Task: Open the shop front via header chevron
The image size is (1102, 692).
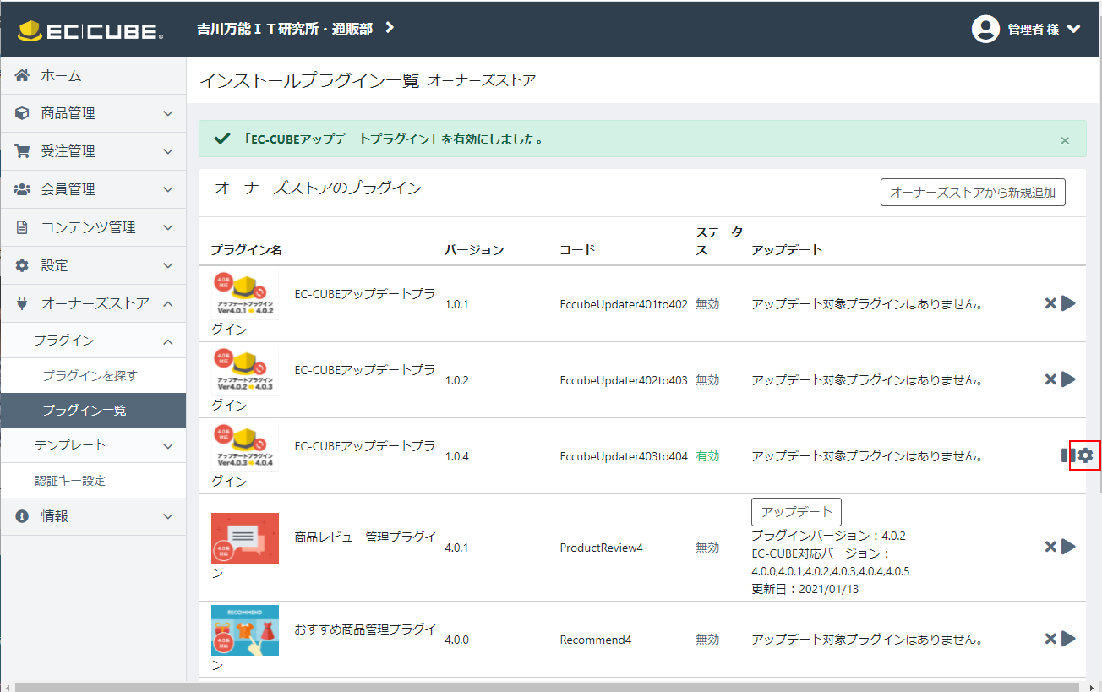Action: coord(390,28)
